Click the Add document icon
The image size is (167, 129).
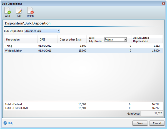[x=7, y=11]
